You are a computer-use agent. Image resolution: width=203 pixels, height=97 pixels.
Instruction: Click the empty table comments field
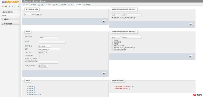coord(52,42)
